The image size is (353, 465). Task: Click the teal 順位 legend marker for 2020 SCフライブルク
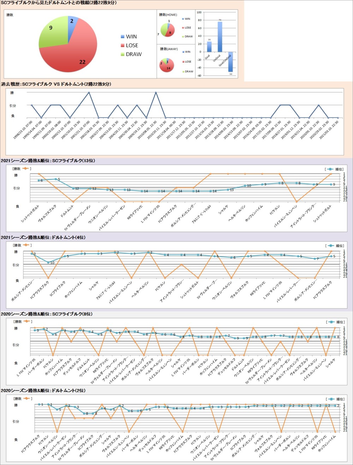(330, 322)
